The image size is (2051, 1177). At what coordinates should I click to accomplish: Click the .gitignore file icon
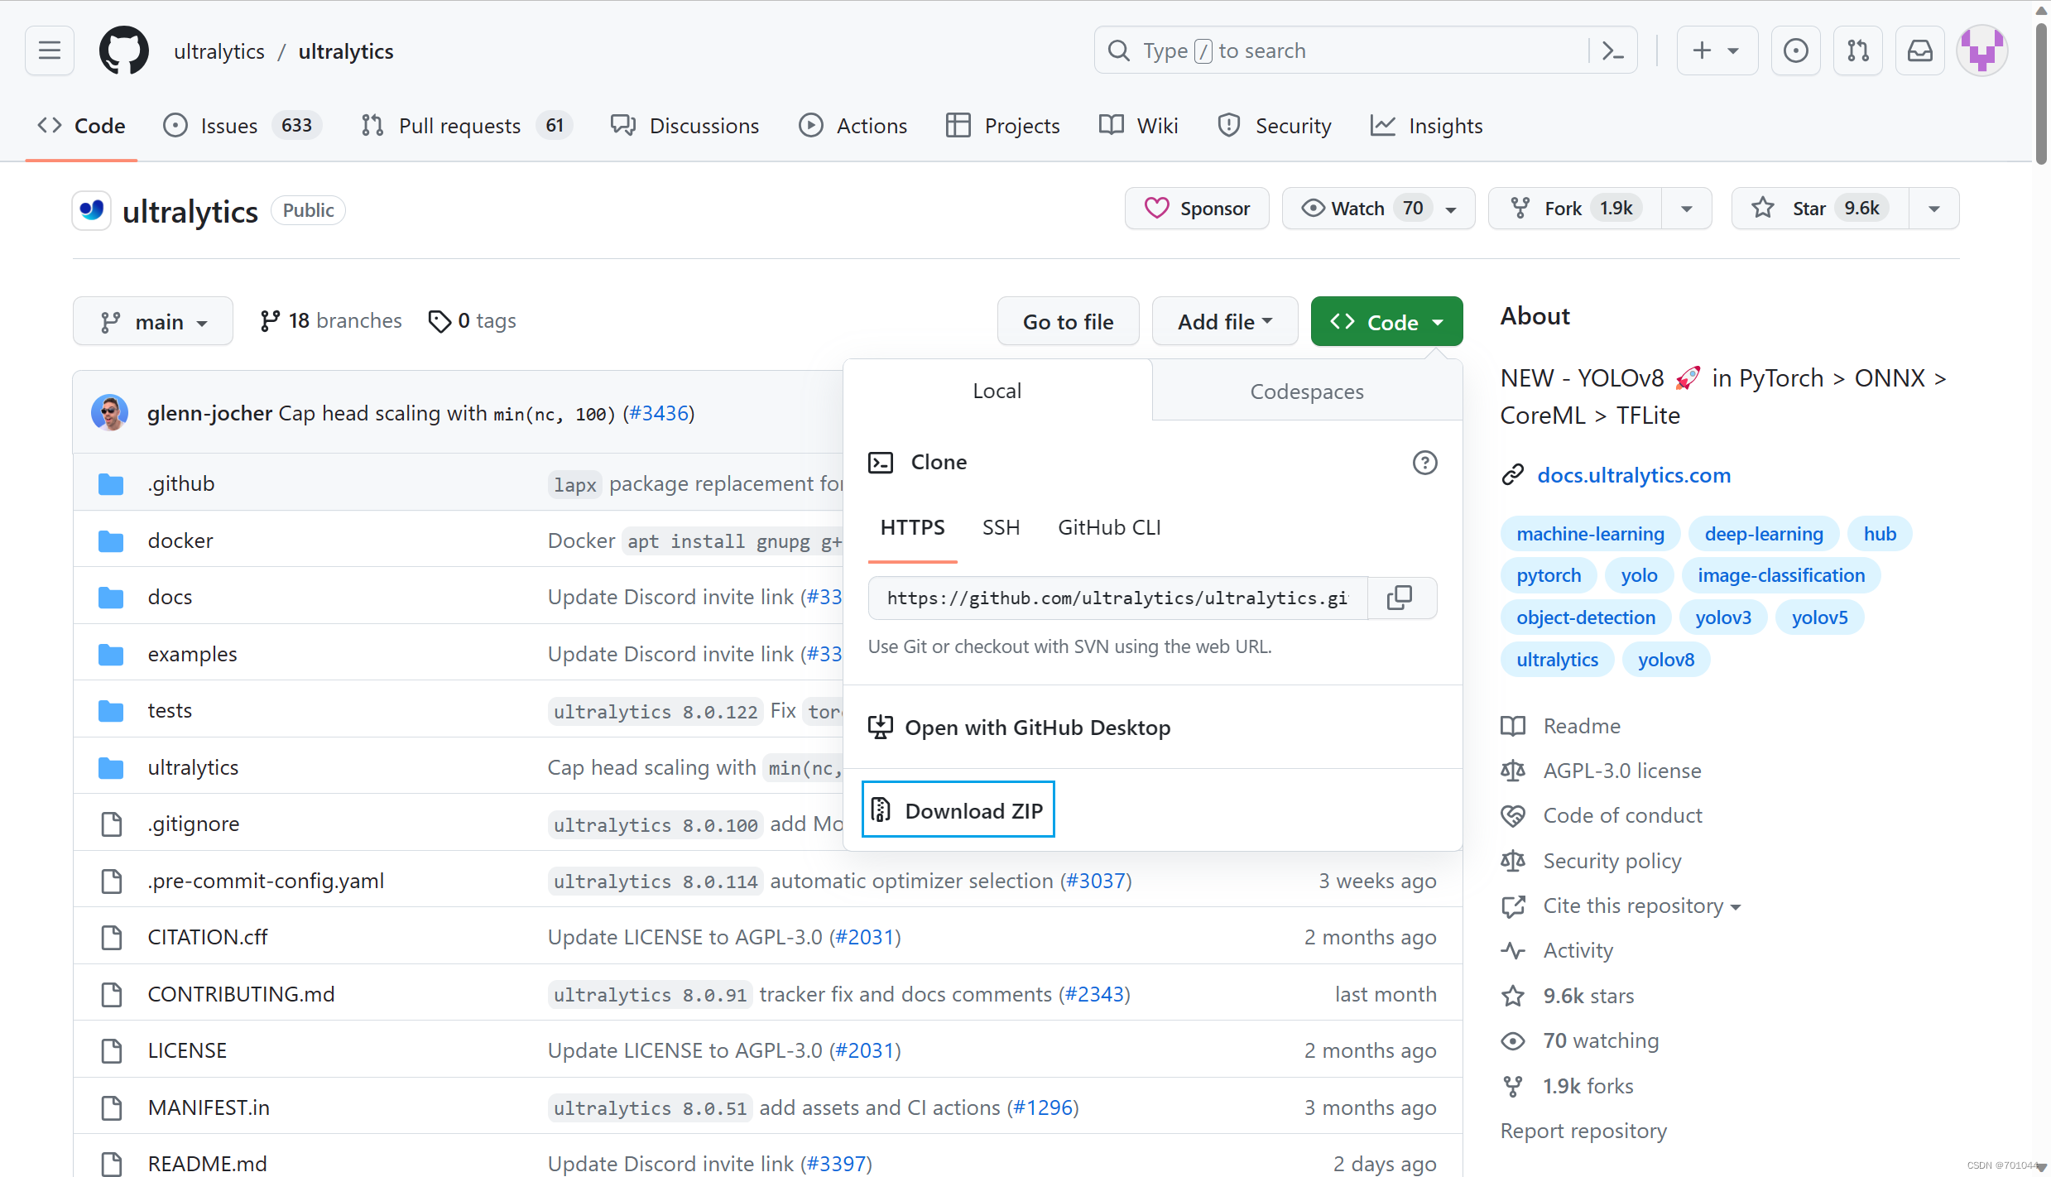pos(111,824)
